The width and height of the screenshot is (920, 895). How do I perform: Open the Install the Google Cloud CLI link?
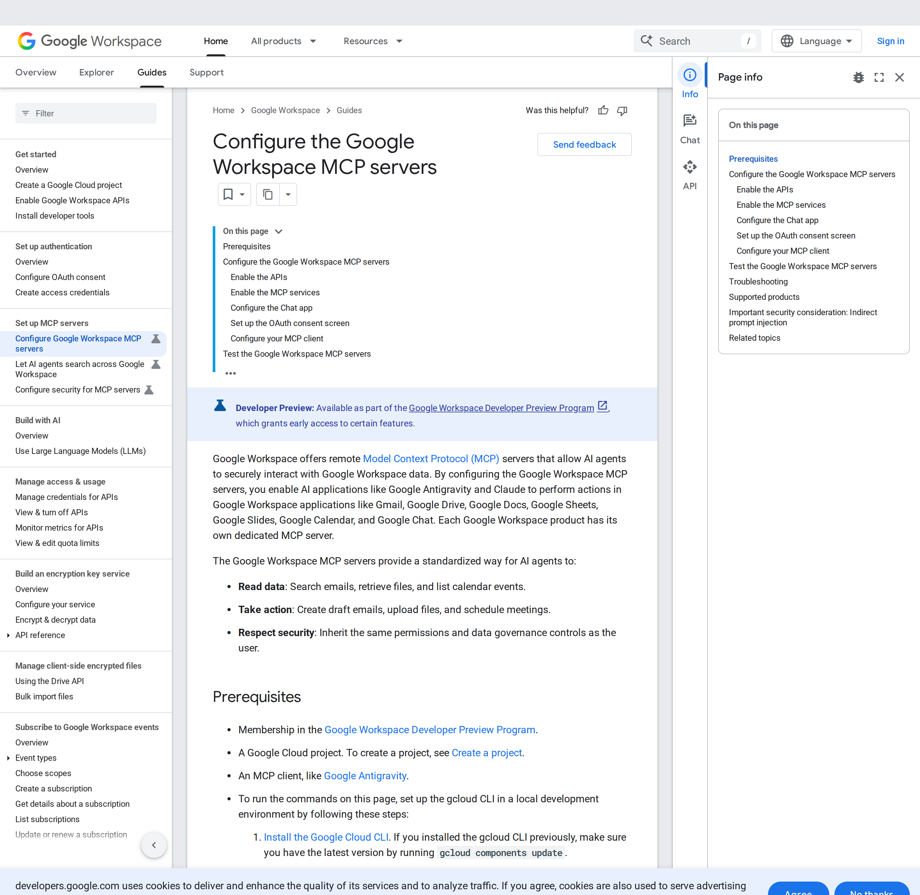tap(326, 837)
